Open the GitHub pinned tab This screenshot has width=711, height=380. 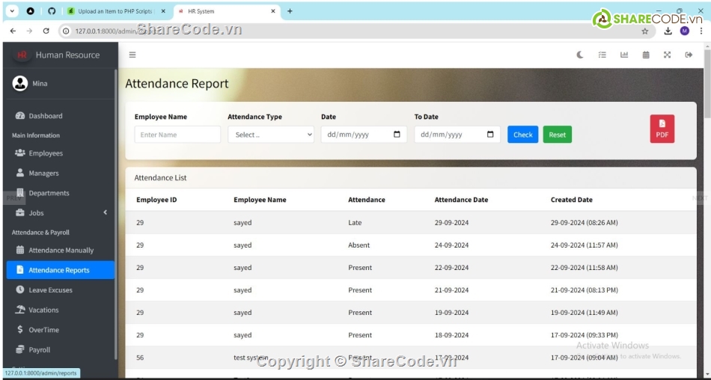(x=52, y=11)
